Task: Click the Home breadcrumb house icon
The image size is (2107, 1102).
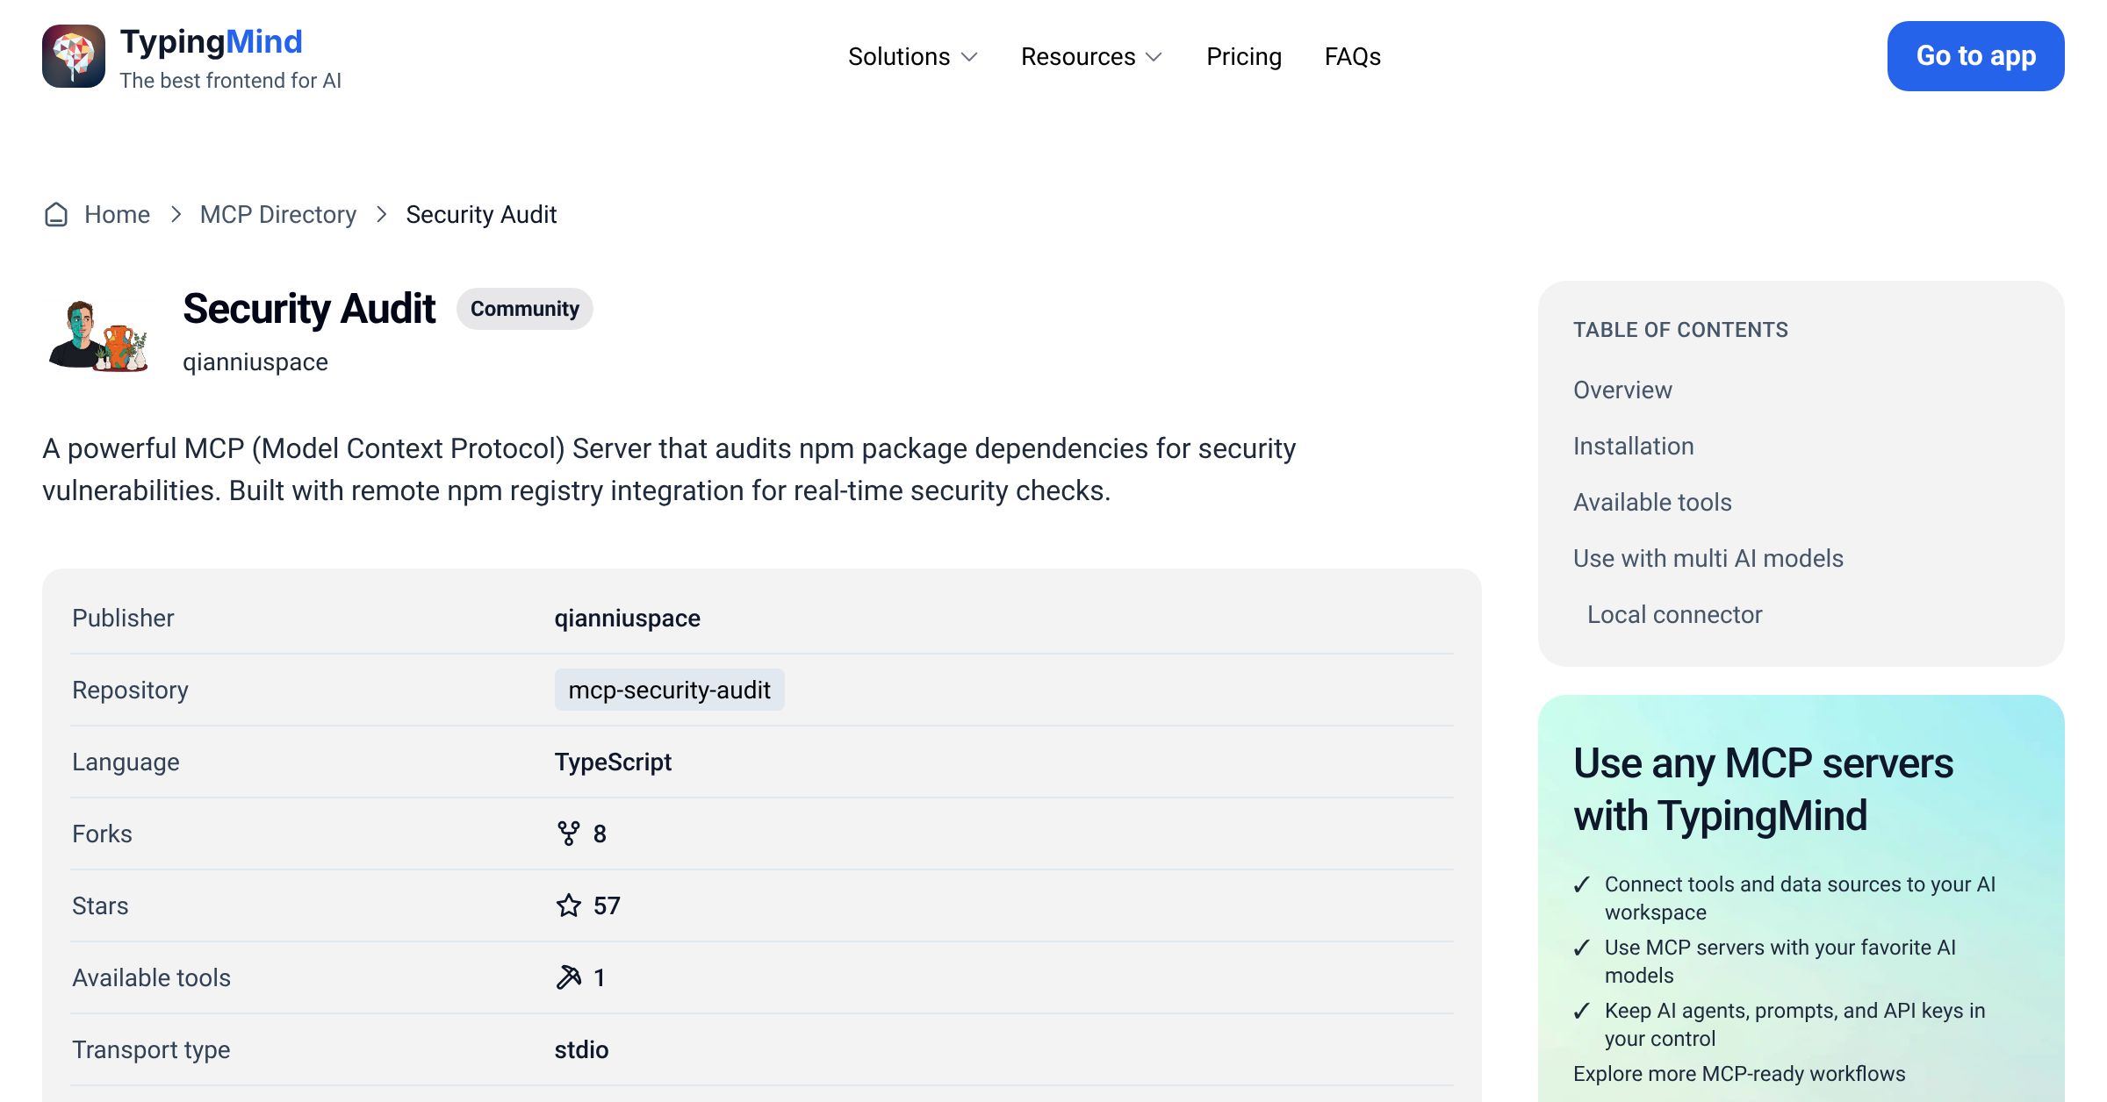Action: pyautogui.click(x=56, y=214)
